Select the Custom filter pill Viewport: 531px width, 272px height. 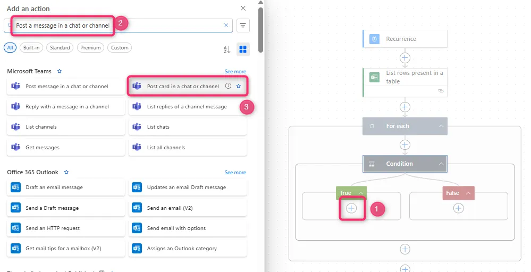point(120,48)
